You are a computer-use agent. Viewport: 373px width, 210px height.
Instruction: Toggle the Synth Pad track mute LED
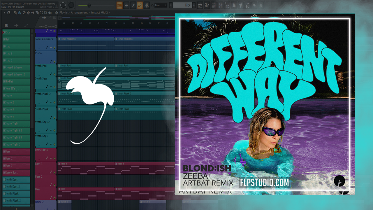tap(54, 74)
